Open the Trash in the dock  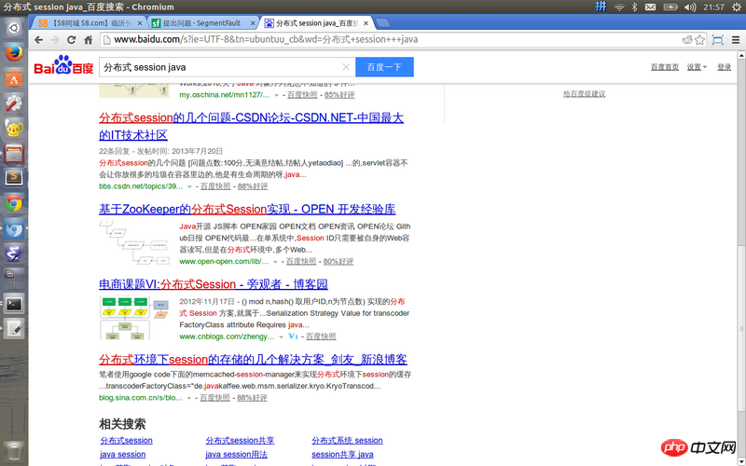14,451
